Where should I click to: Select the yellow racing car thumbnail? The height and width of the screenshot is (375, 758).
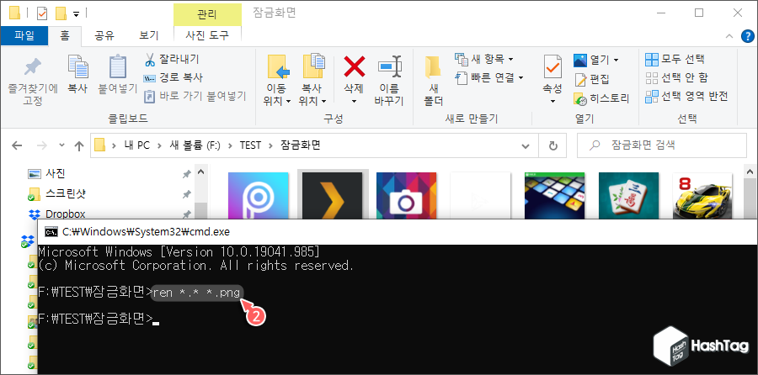[x=703, y=196]
